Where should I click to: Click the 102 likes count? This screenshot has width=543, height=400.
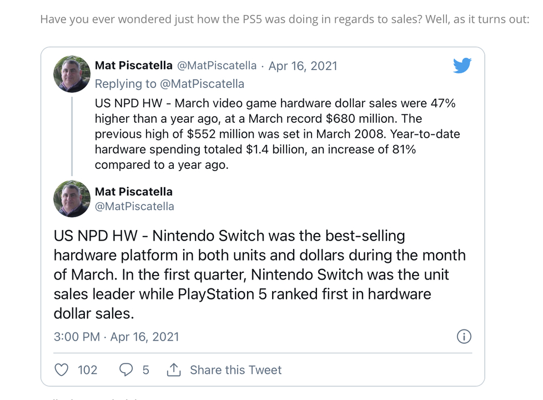click(x=87, y=370)
